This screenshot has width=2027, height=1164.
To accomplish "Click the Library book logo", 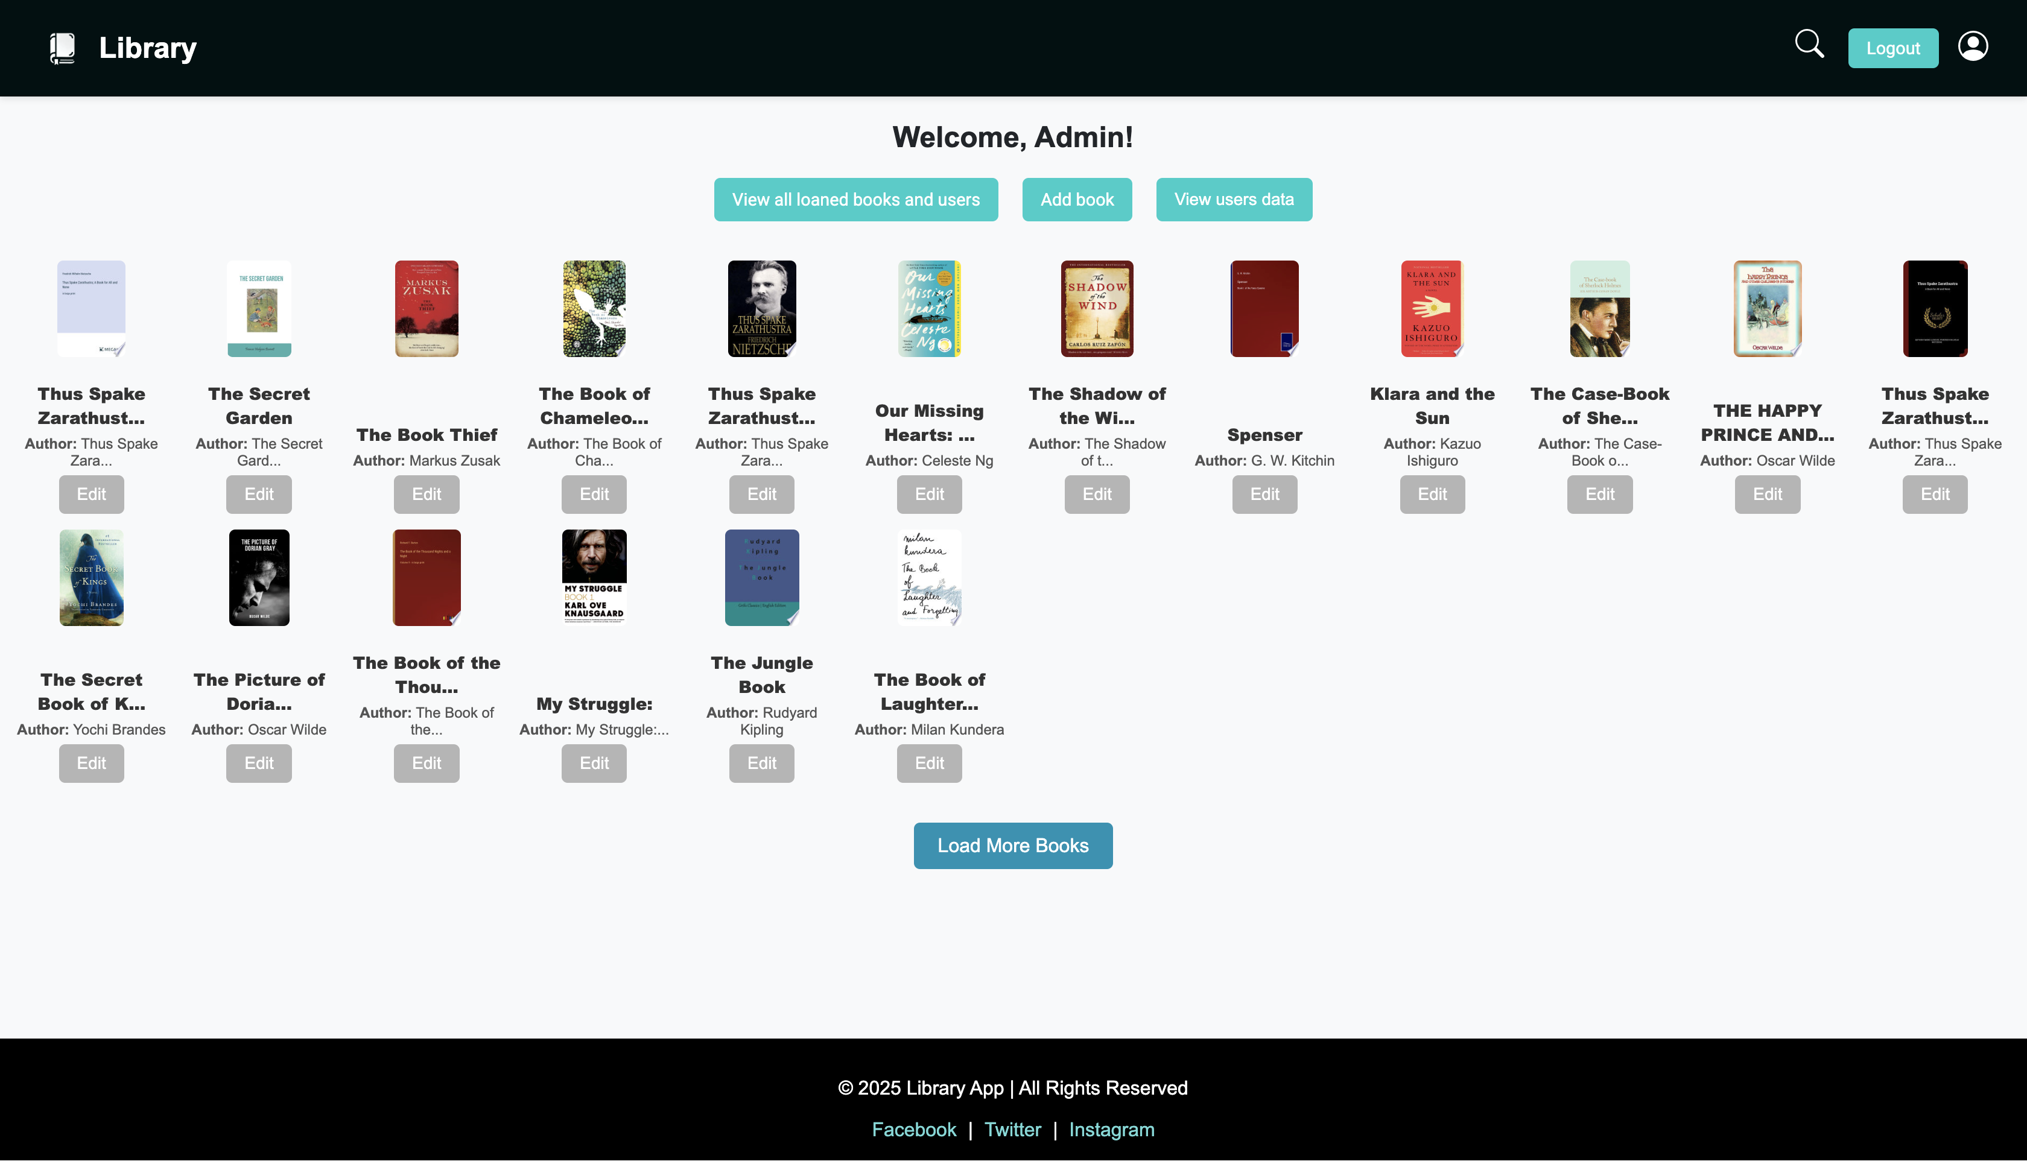I will 63,47.
